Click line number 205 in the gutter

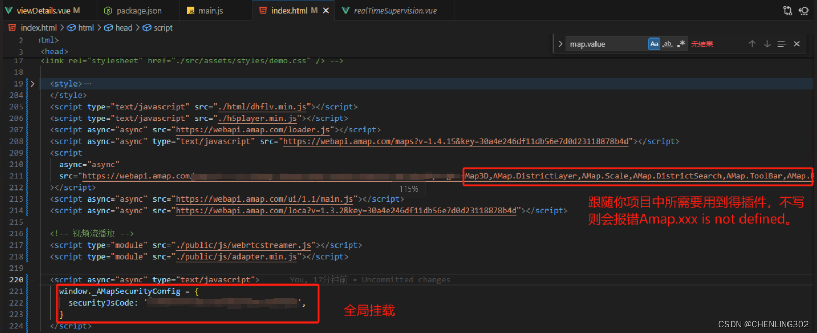(x=17, y=107)
